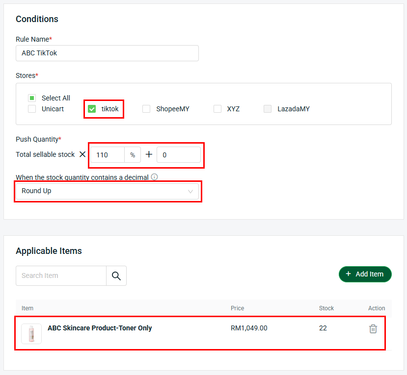Screen dimensions: 407x375
Task: Click the Stock column header
Action: click(x=326, y=308)
